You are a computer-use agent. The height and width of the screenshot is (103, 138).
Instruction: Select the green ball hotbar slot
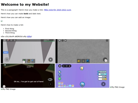pyautogui.click(x=24, y=61)
